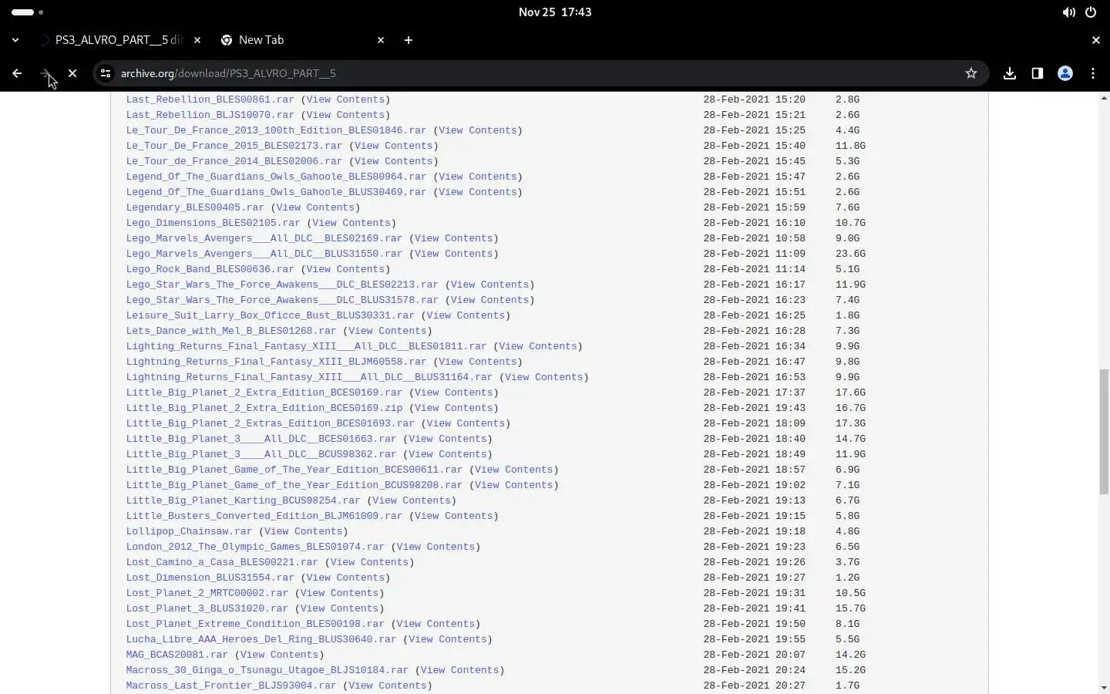
Task: Open Lightning_Returns_Final_Fantasy_XIII_BLJM60558.rar link
Action: pos(276,362)
